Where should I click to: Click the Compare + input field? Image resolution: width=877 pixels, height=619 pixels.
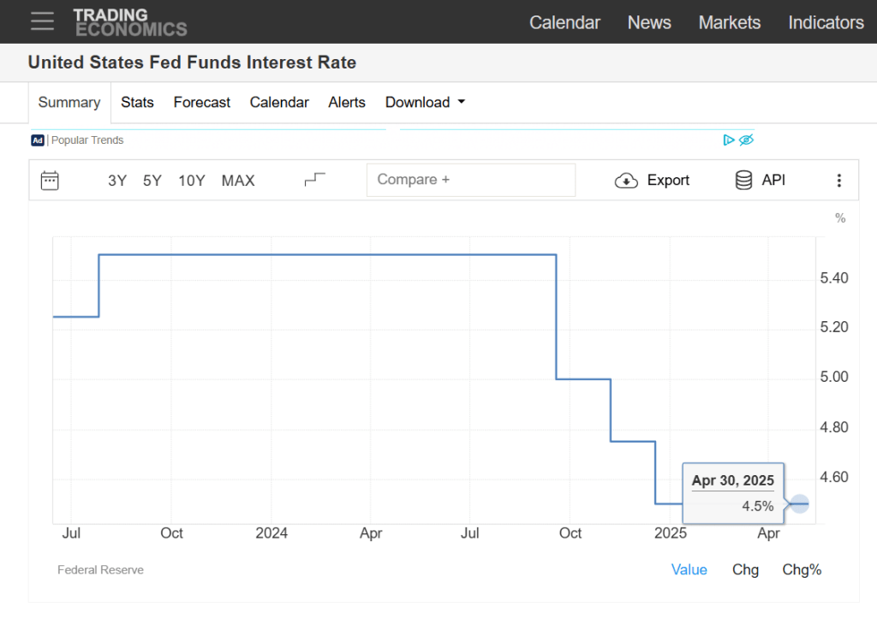point(471,180)
